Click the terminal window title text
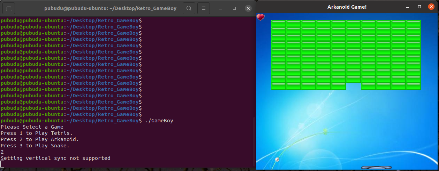The image size is (439, 171). (110, 8)
